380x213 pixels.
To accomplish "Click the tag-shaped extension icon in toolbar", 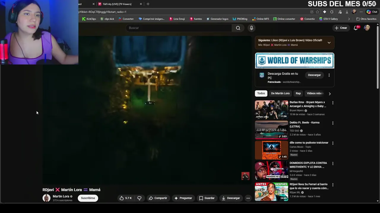I will [324, 12].
